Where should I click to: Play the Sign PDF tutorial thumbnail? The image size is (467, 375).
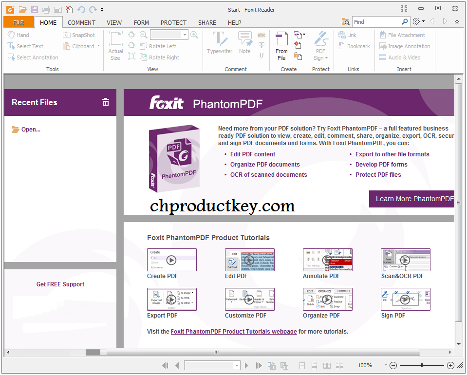coord(405,299)
